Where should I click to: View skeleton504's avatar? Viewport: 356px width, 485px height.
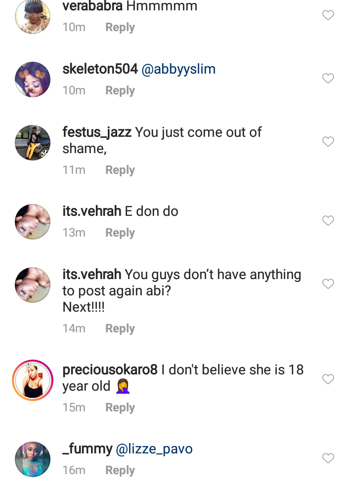point(33,79)
